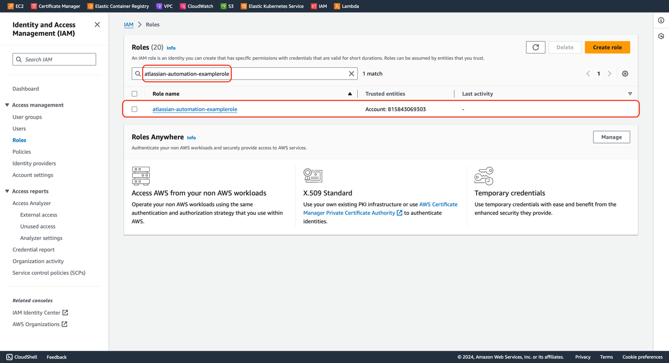The height and width of the screenshot is (363, 669).
Task: Sort by Role name ascending arrow
Action: (350, 94)
